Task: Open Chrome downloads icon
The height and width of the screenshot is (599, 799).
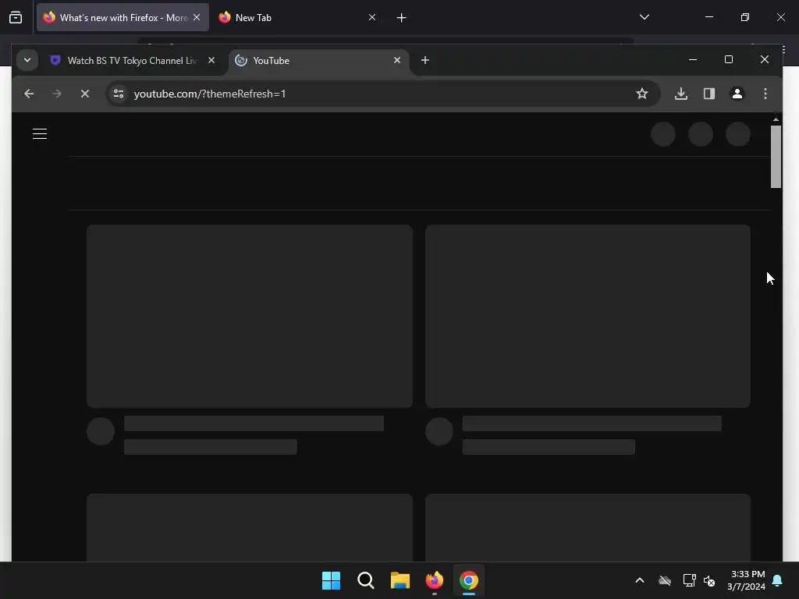Action: pyautogui.click(x=681, y=94)
